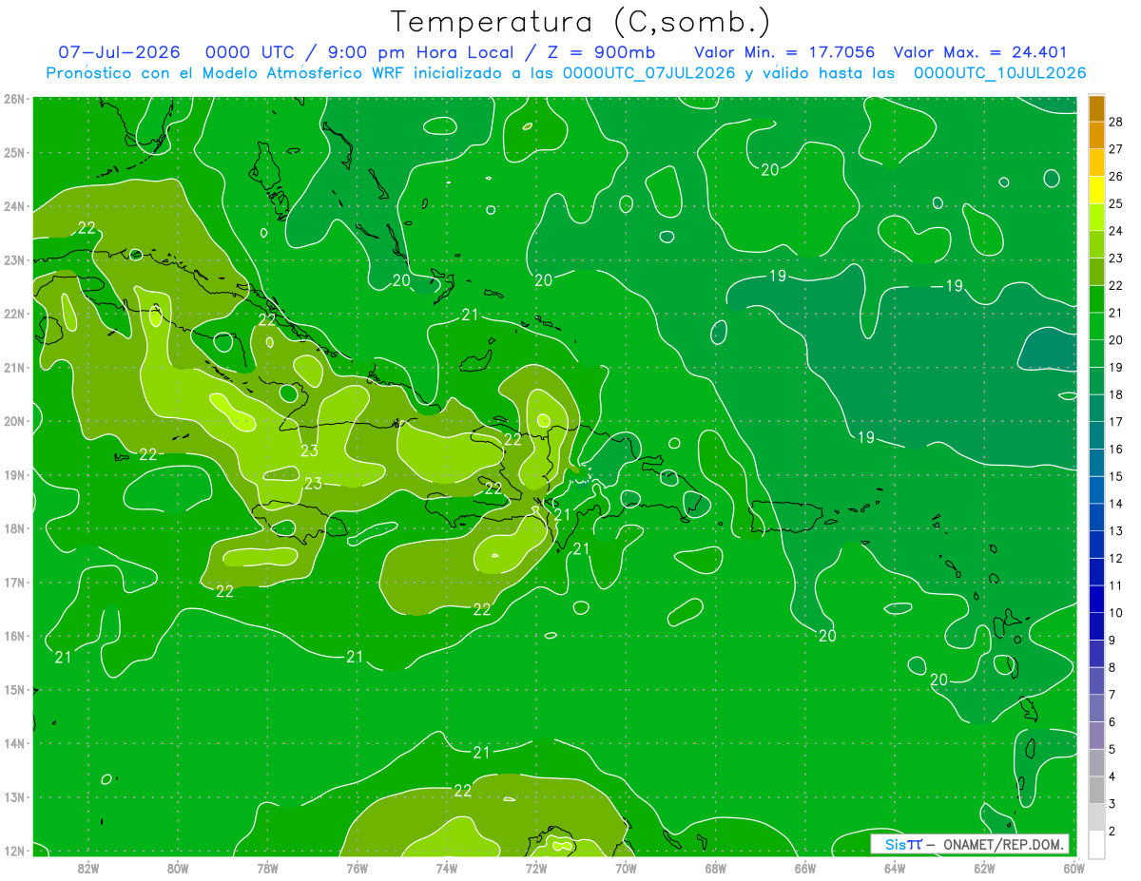The width and height of the screenshot is (1141, 881).
Task: Click the legend scale number "17"
Action: pyautogui.click(x=1116, y=423)
